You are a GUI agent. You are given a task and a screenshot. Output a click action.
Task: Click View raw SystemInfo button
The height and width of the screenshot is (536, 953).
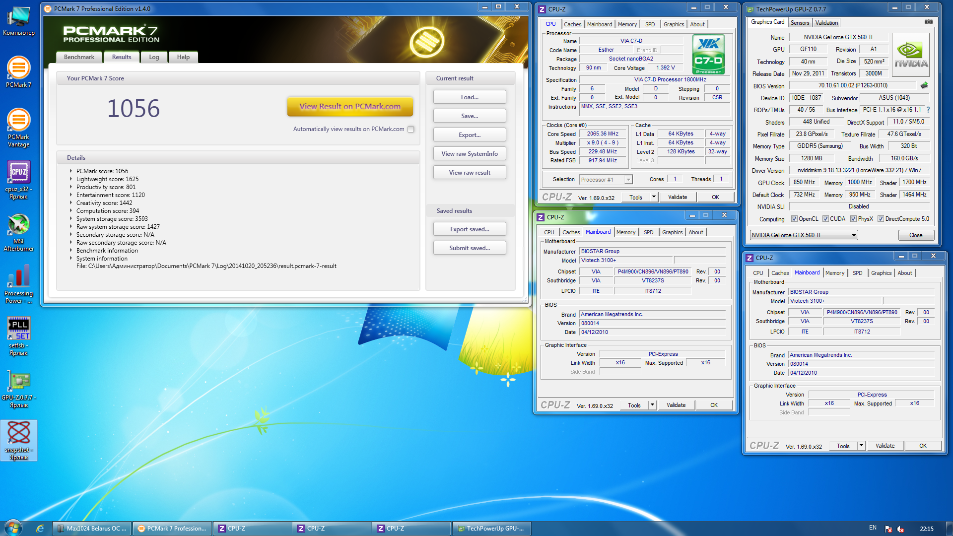(x=470, y=154)
